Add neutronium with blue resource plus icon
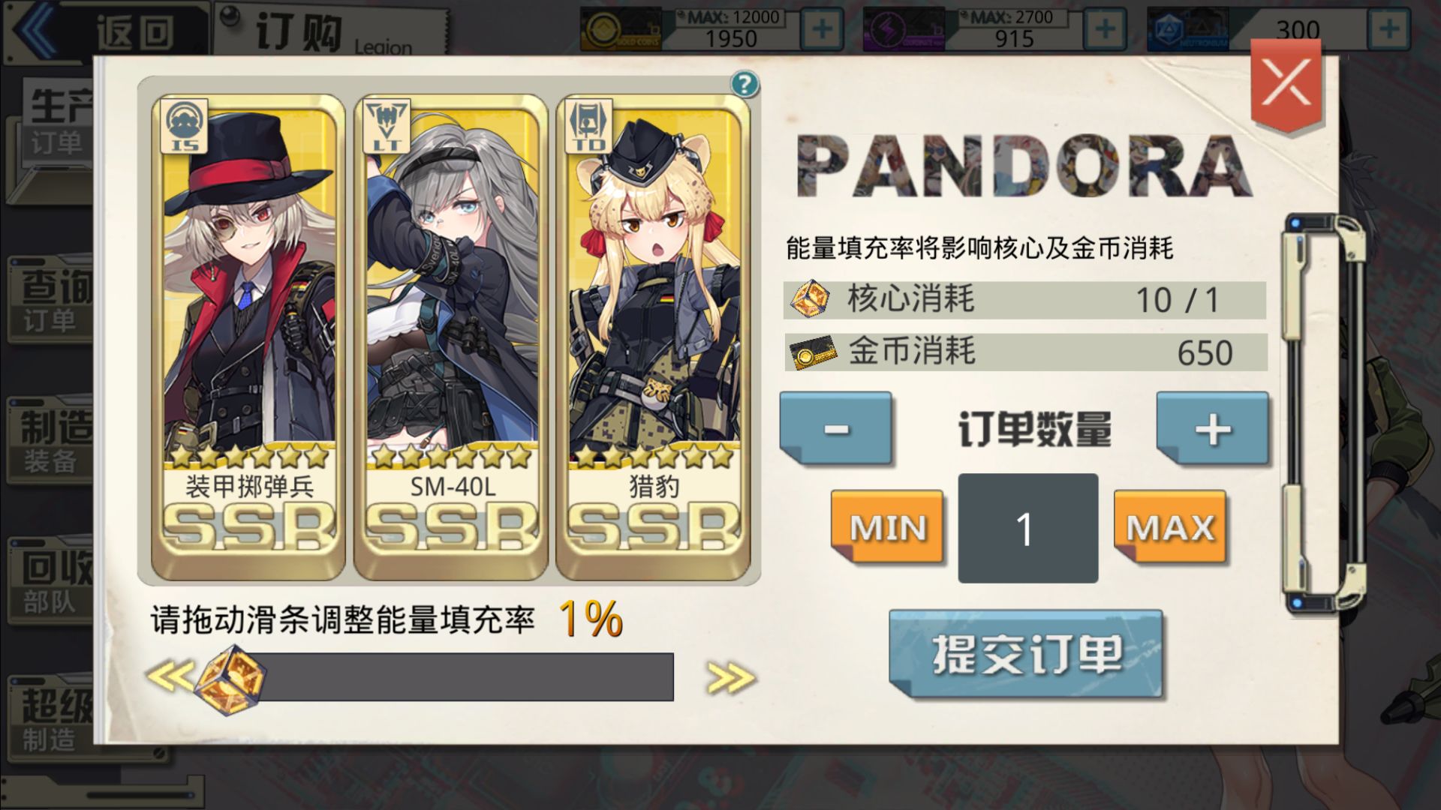1441x810 pixels. pos(1388,30)
